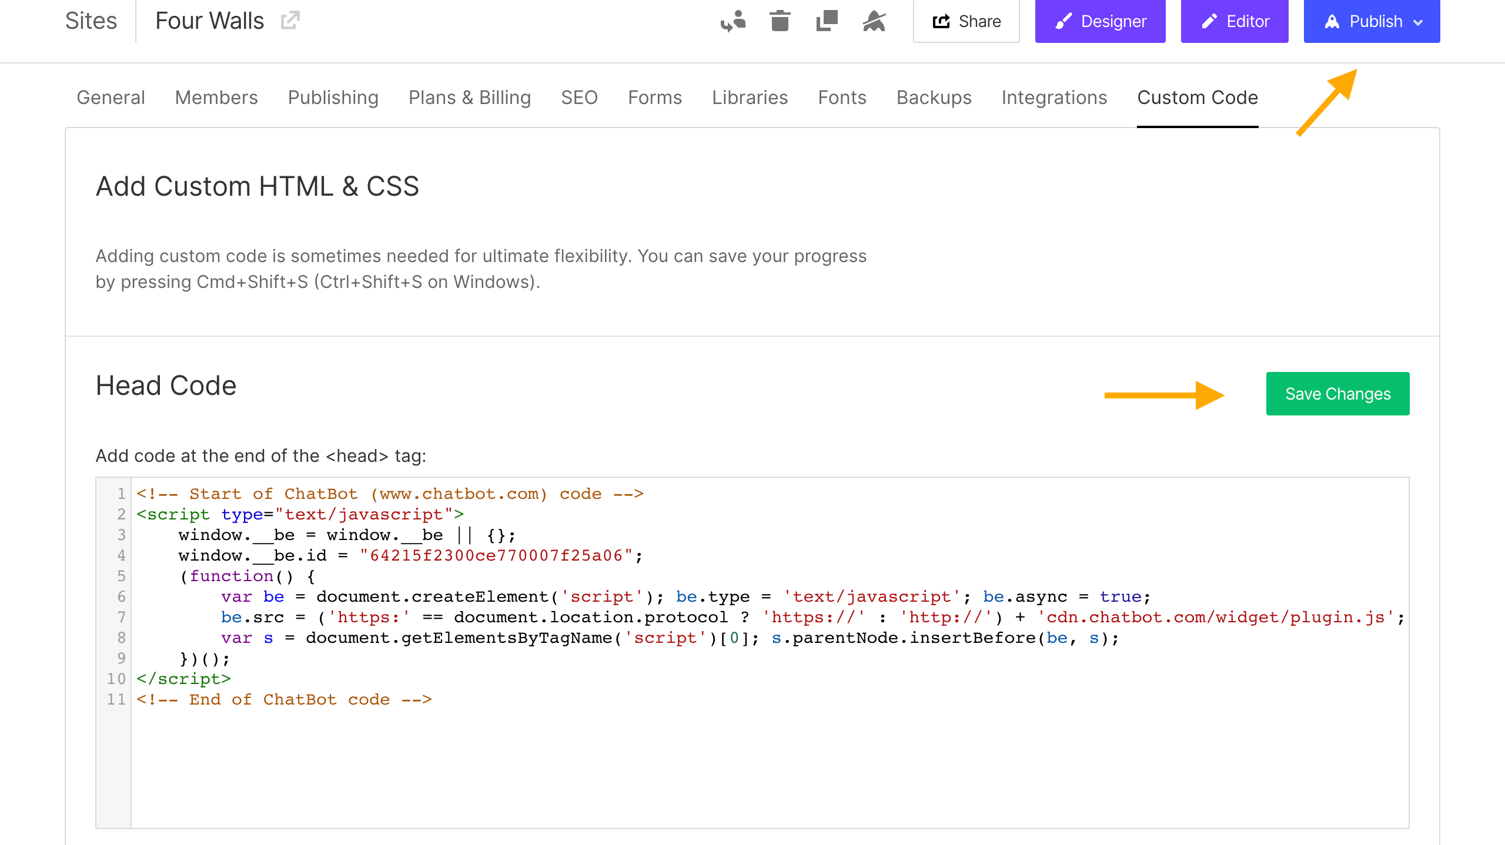The height and width of the screenshot is (845, 1505).
Task: Open the Designer
Action: tap(1101, 21)
